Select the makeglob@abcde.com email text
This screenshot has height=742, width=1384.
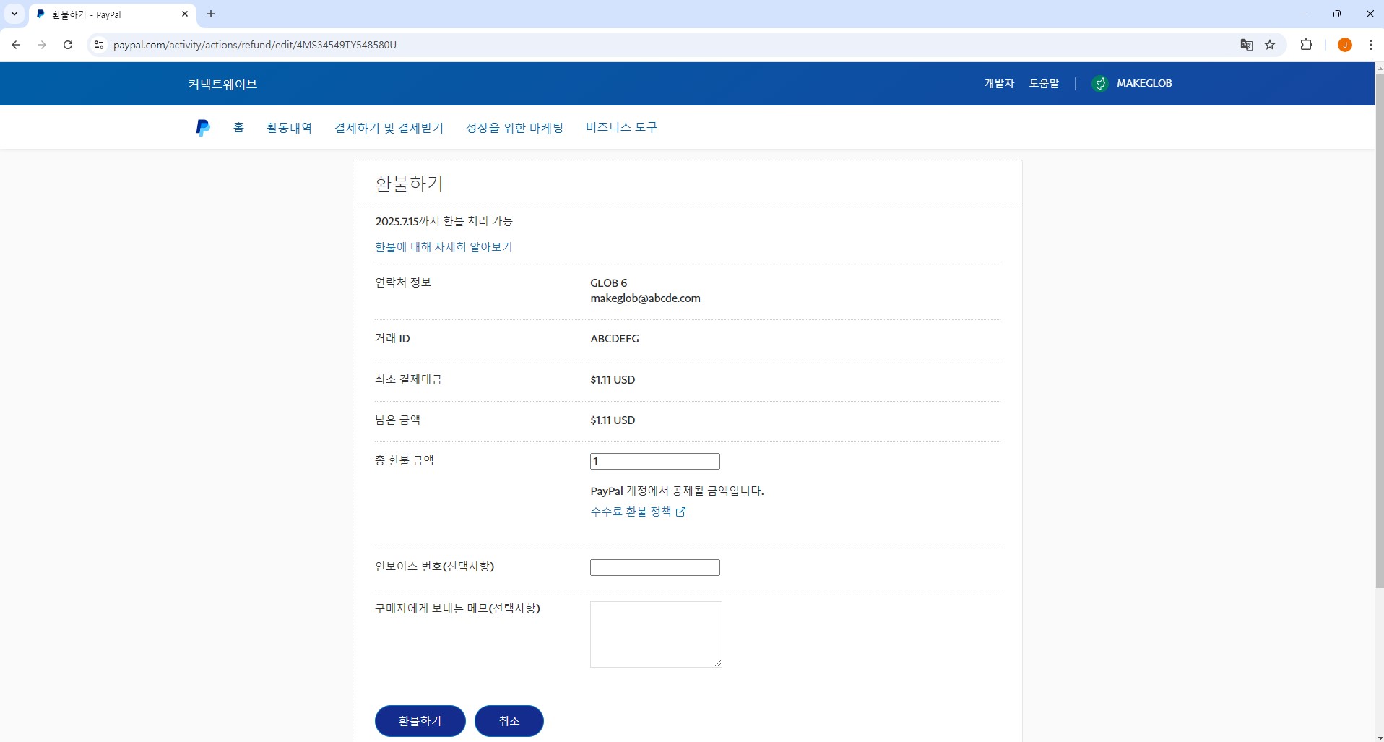pyautogui.click(x=645, y=298)
